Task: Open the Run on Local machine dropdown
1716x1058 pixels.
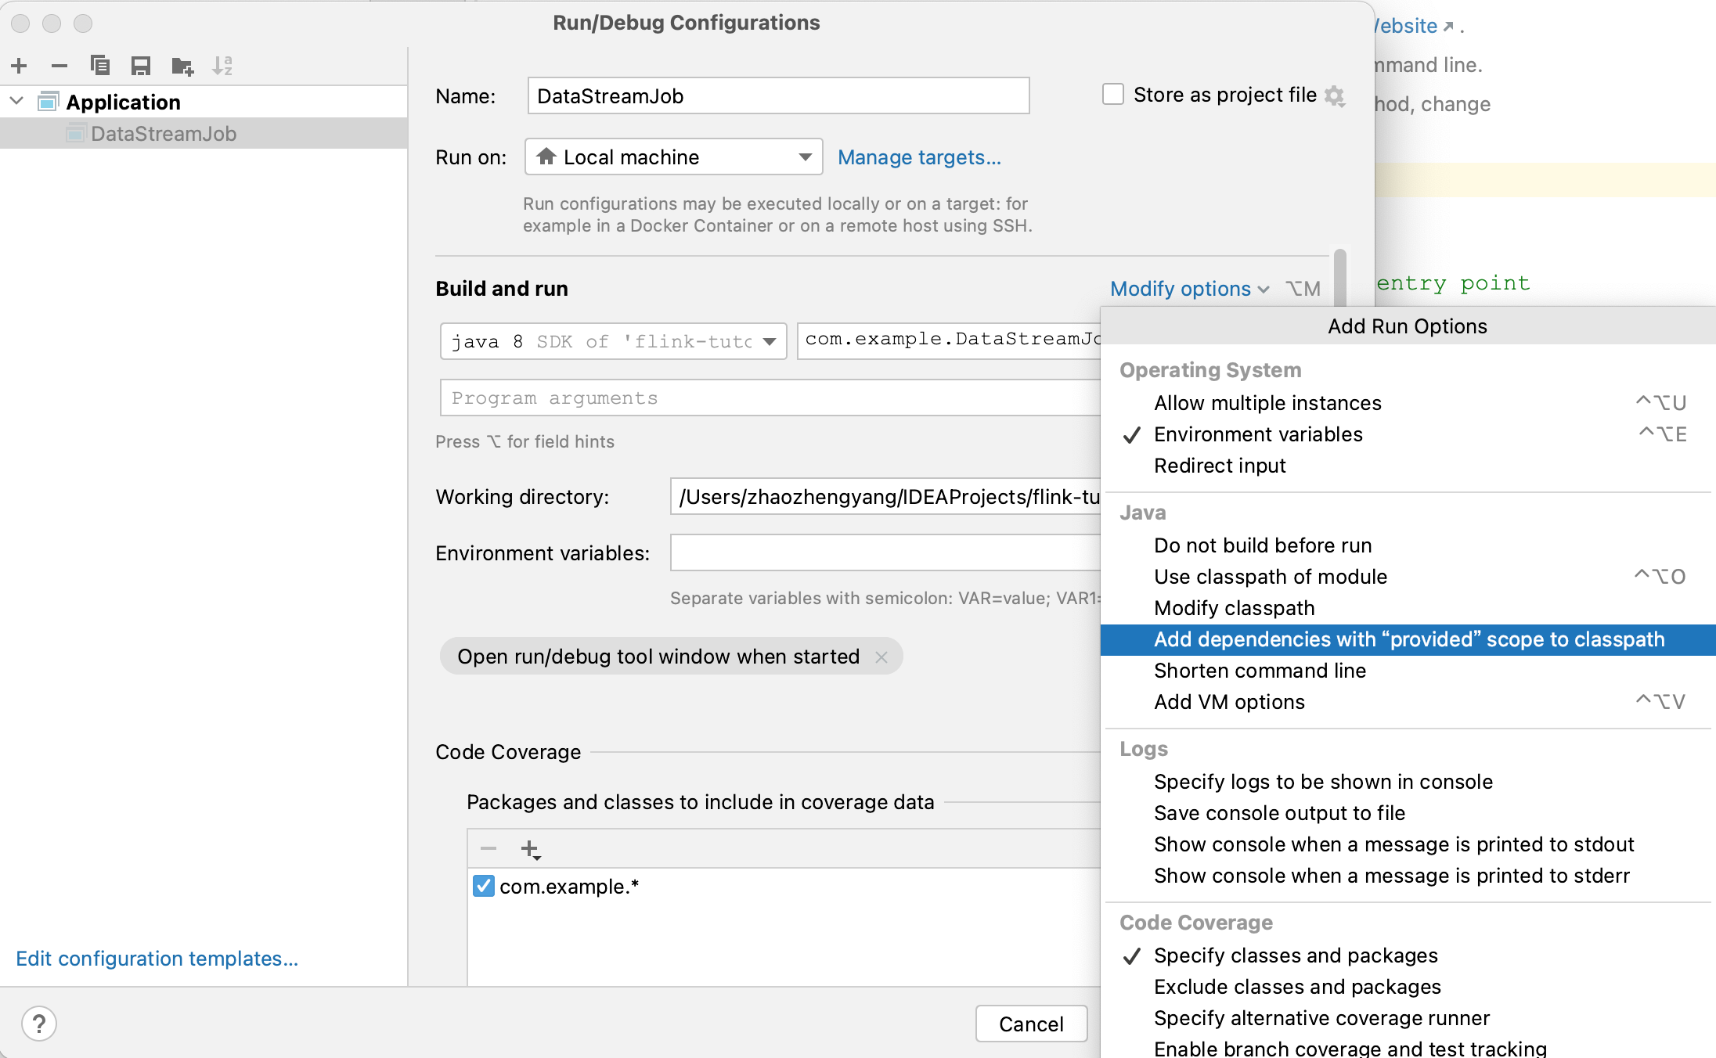Action: click(673, 157)
